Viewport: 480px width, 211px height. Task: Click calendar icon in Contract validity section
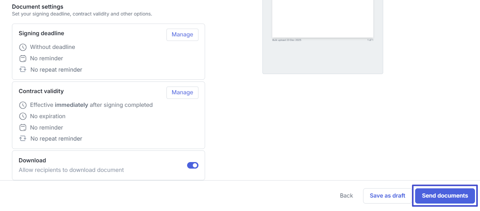pos(23,128)
